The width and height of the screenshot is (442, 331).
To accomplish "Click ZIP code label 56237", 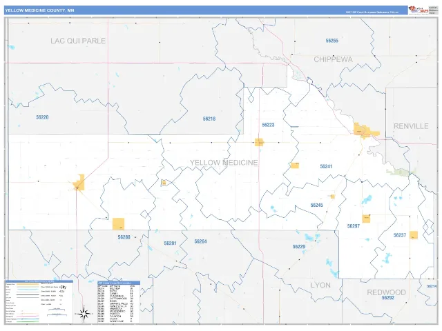I will click(x=400, y=235).
